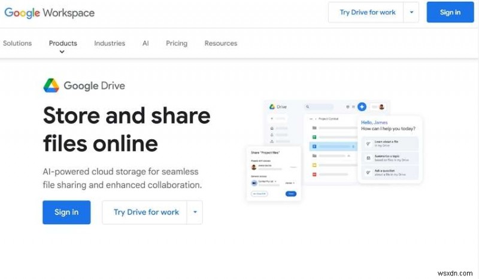Open the Products menu
Screen dimensions: 479x279
[63, 43]
